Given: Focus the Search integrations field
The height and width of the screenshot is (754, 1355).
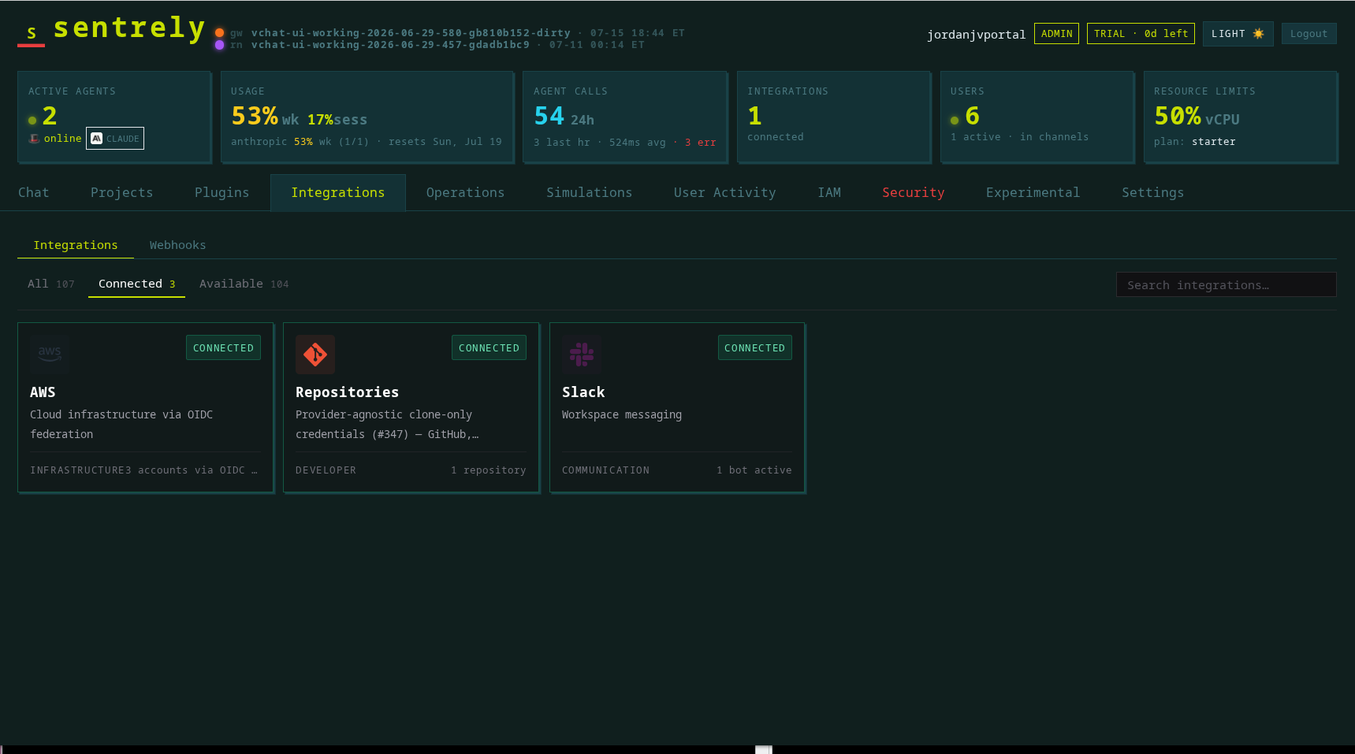Looking at the screenshot, I should 1226,284.
